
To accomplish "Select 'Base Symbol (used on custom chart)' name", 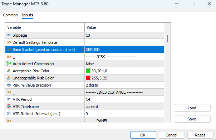I will point(44,50).
